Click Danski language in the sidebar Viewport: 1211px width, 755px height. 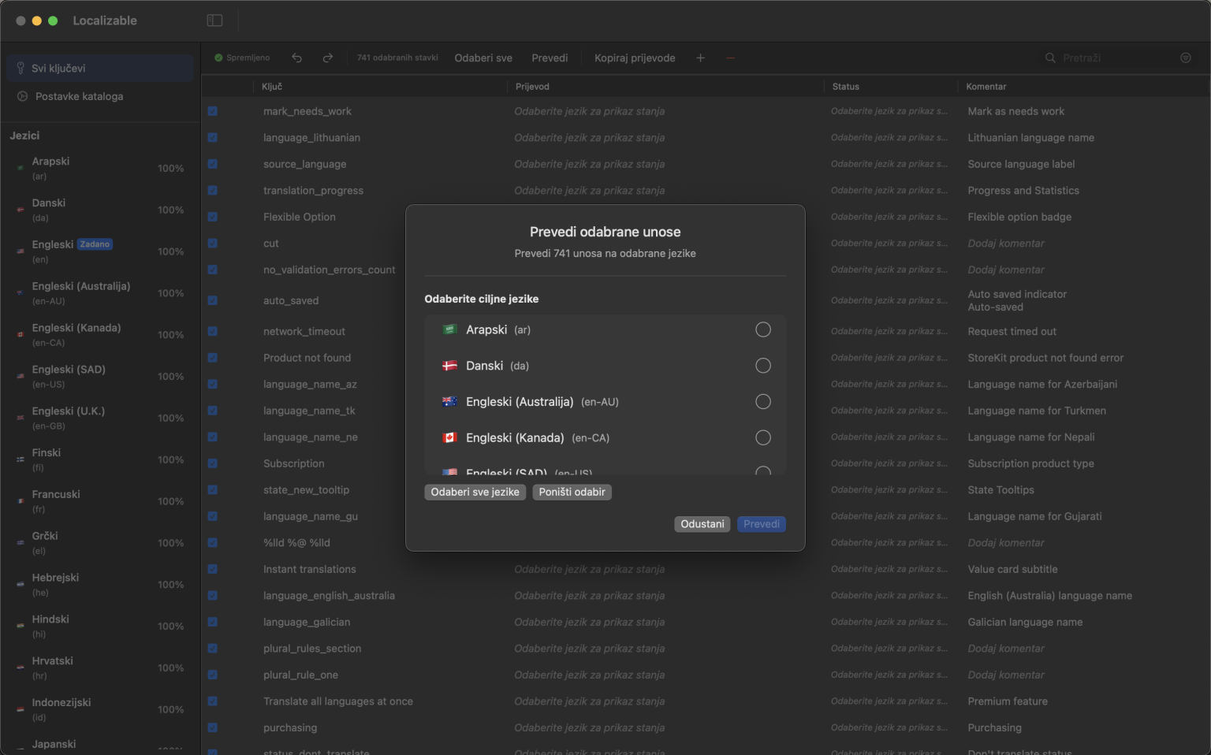(100, 210)
